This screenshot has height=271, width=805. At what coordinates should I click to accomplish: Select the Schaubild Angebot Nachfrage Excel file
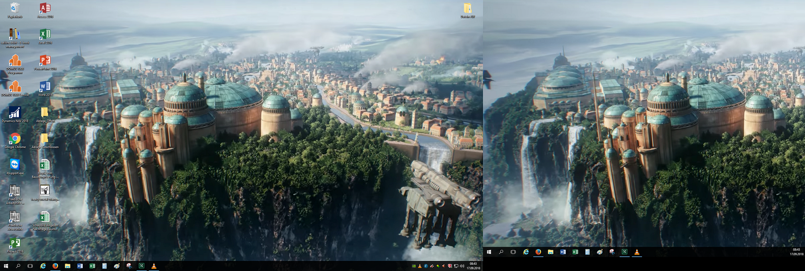coord(45,217)
